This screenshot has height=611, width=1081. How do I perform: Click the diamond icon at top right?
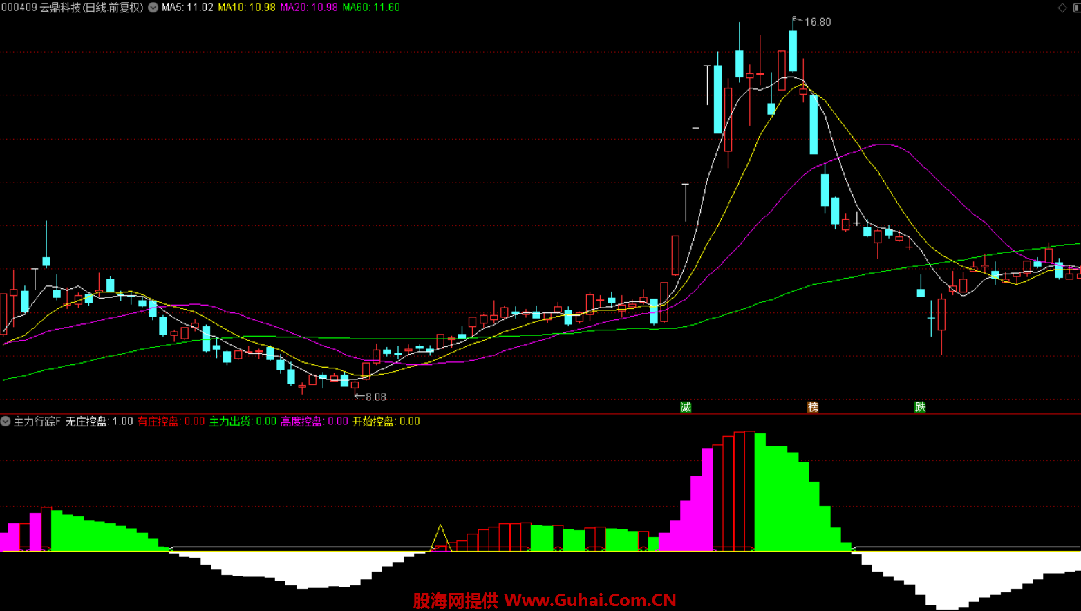coord(1062,8)
